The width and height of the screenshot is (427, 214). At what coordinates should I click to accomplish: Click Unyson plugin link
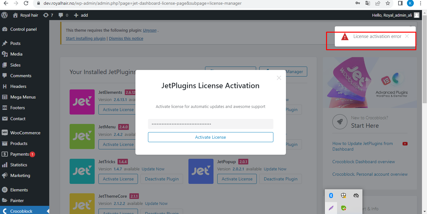[150, 30]
